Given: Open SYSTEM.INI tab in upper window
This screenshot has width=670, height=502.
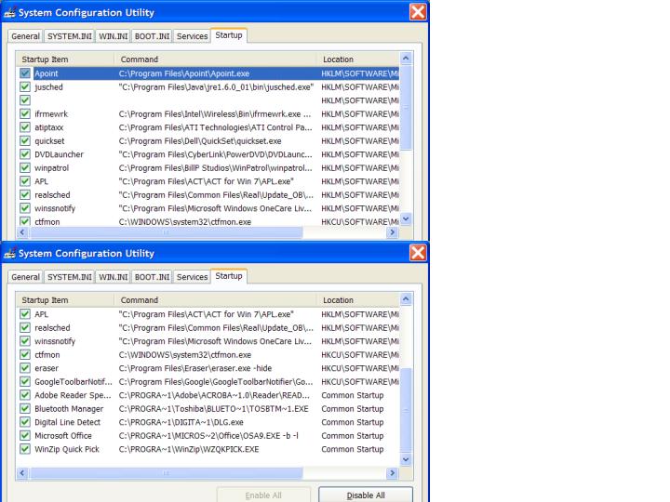Looking at the screenshot, I should click(69, 36).
